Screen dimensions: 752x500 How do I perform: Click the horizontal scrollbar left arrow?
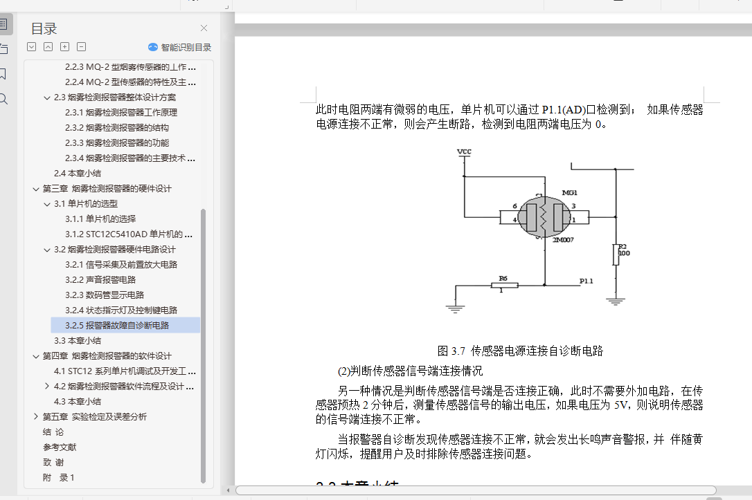coord(229,490)
